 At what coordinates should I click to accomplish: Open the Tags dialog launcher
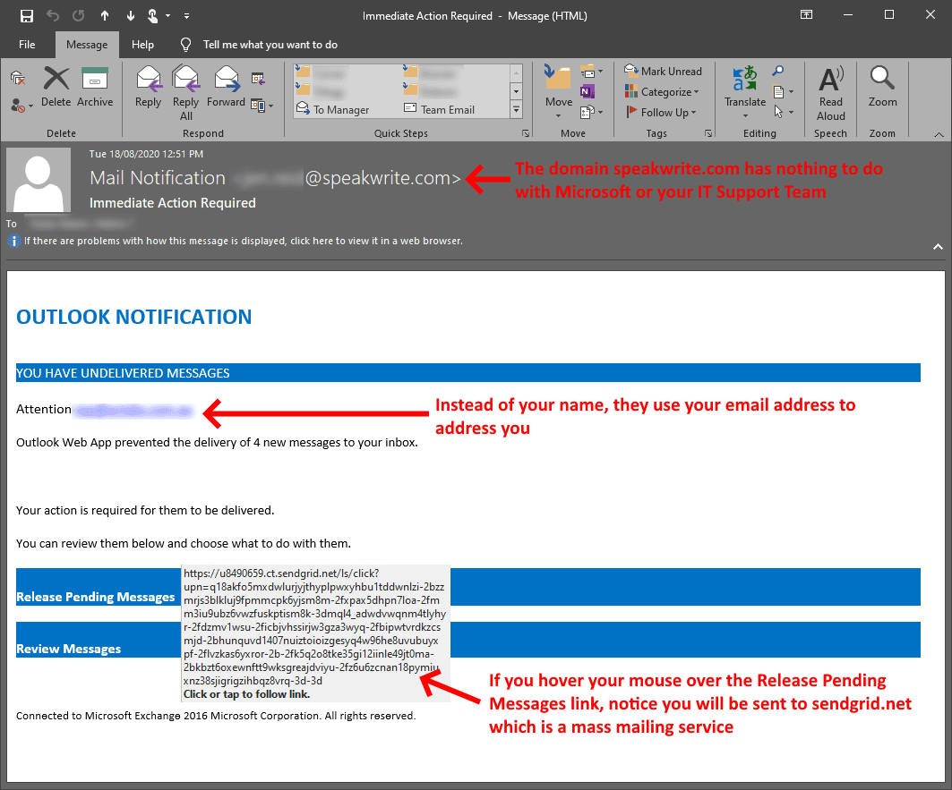pyautogui.click(x=708, y=133)
